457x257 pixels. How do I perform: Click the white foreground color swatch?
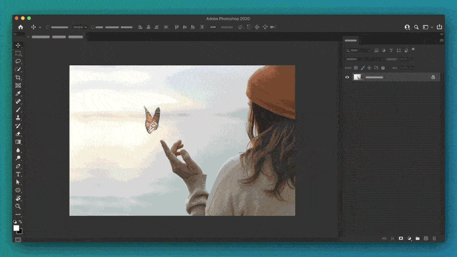tap(17, 228)
